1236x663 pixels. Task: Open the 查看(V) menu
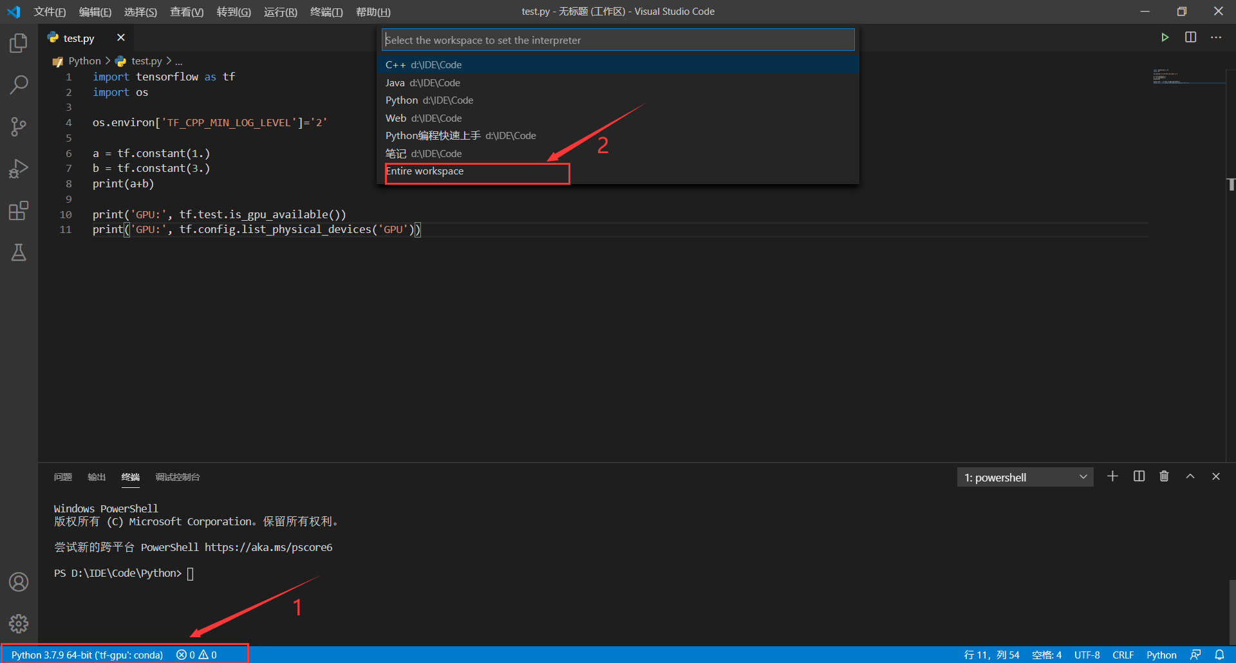pos(187,12)
